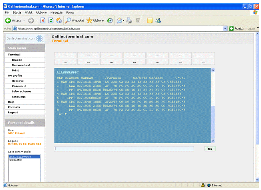Click the page icon beside the address URL

click(x=15, y=29)
